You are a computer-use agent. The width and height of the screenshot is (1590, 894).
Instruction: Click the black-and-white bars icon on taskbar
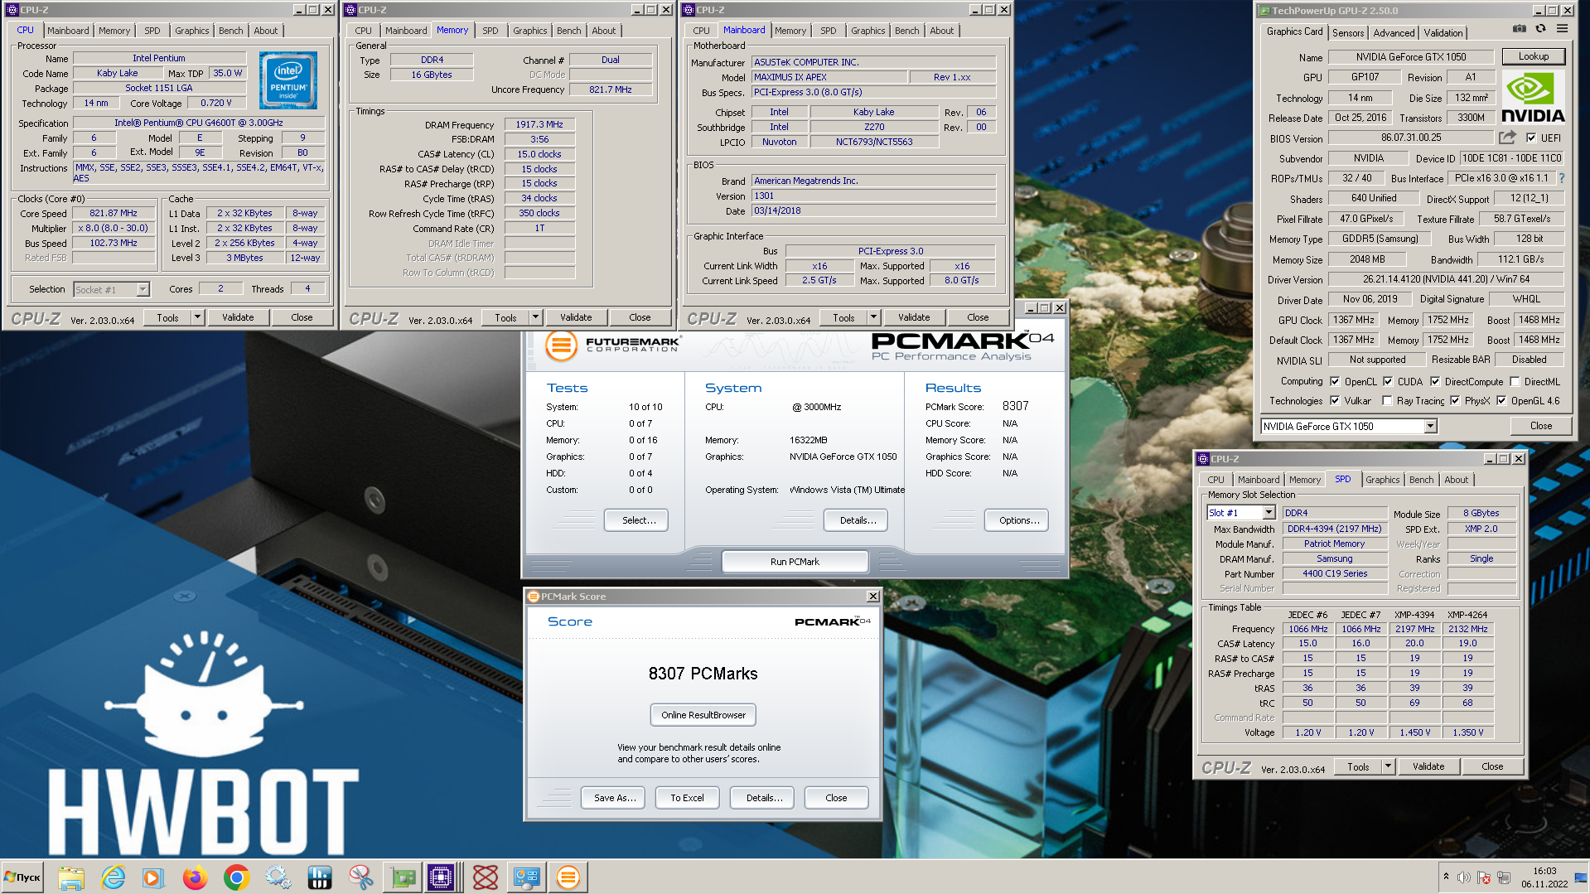[x=319, y=877]
